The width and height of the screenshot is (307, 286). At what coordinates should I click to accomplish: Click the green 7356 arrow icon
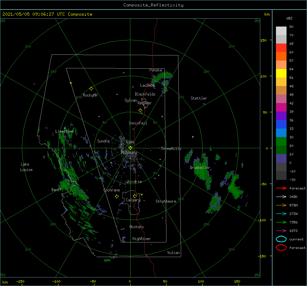281,222
